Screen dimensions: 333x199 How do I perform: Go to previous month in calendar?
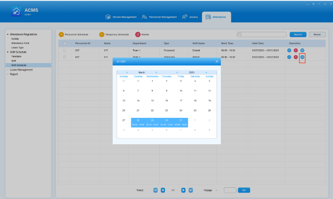coord(127,72)
